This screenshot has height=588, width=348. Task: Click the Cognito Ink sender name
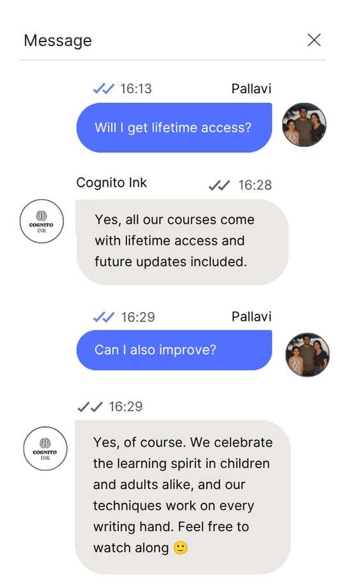click(111, 183)
